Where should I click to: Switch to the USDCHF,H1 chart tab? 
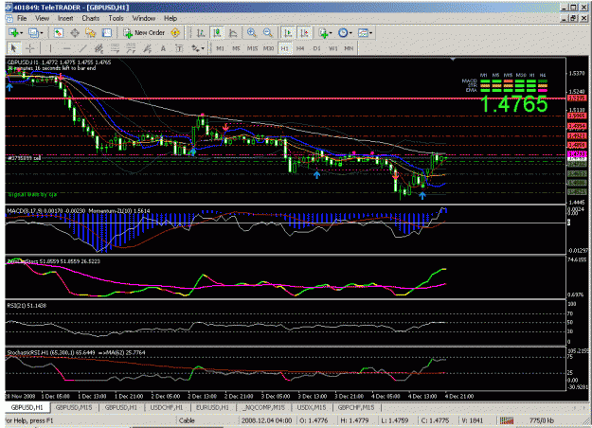167,407
